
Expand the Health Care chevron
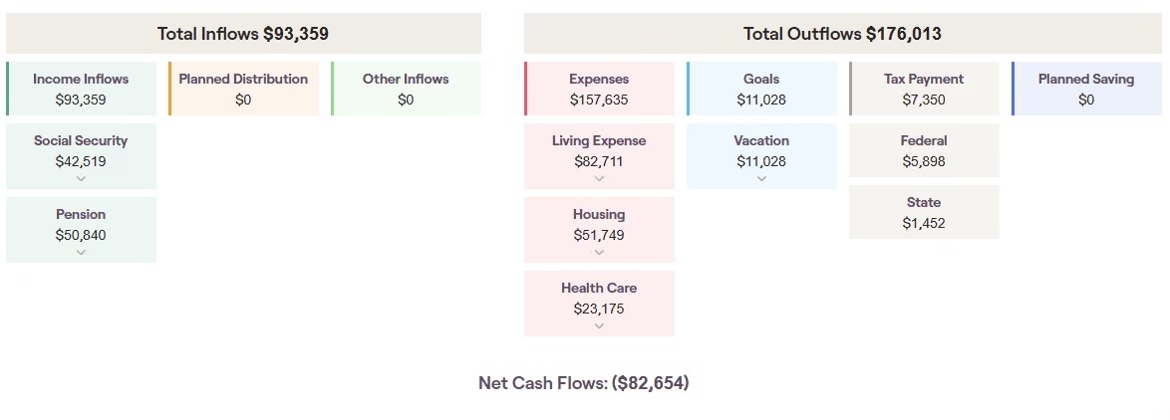click(598, 326)
